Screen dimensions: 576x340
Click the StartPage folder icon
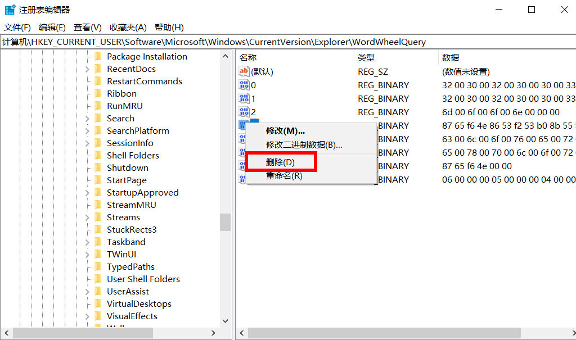[98, 180]
